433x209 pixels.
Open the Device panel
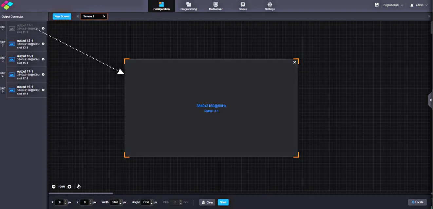[242, 6]
